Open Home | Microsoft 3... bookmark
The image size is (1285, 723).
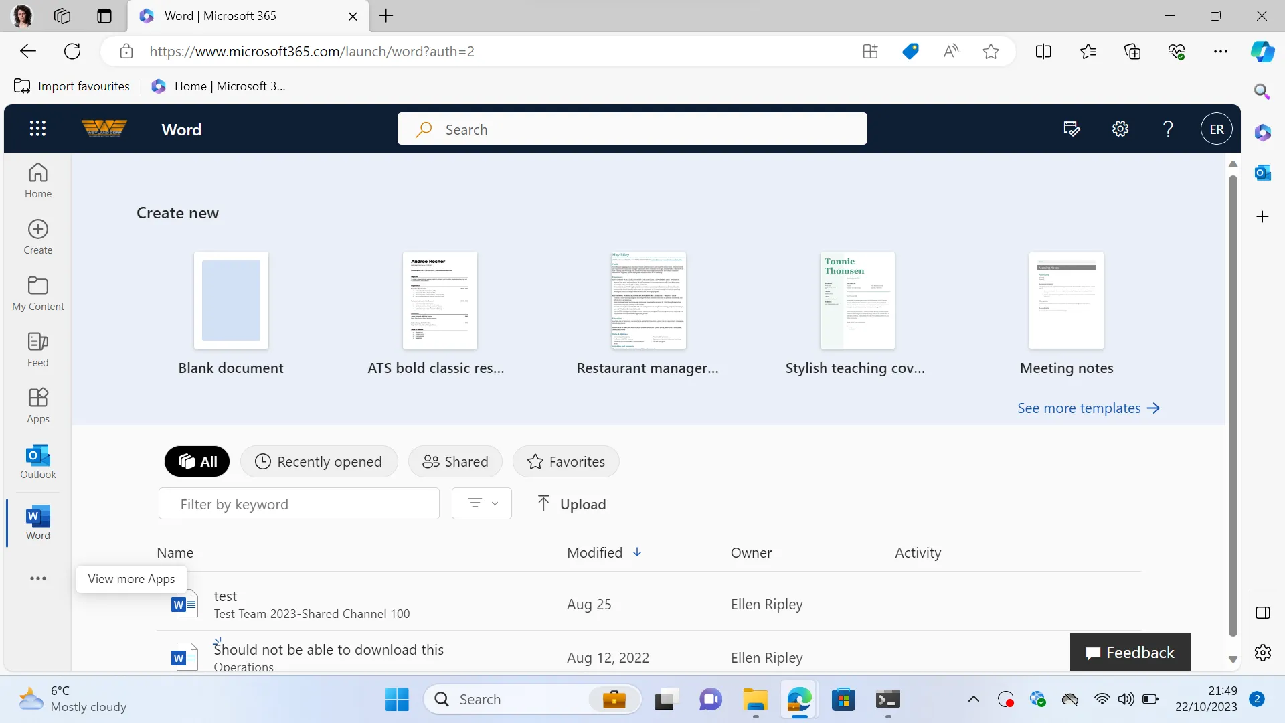(x=218, y=86)
